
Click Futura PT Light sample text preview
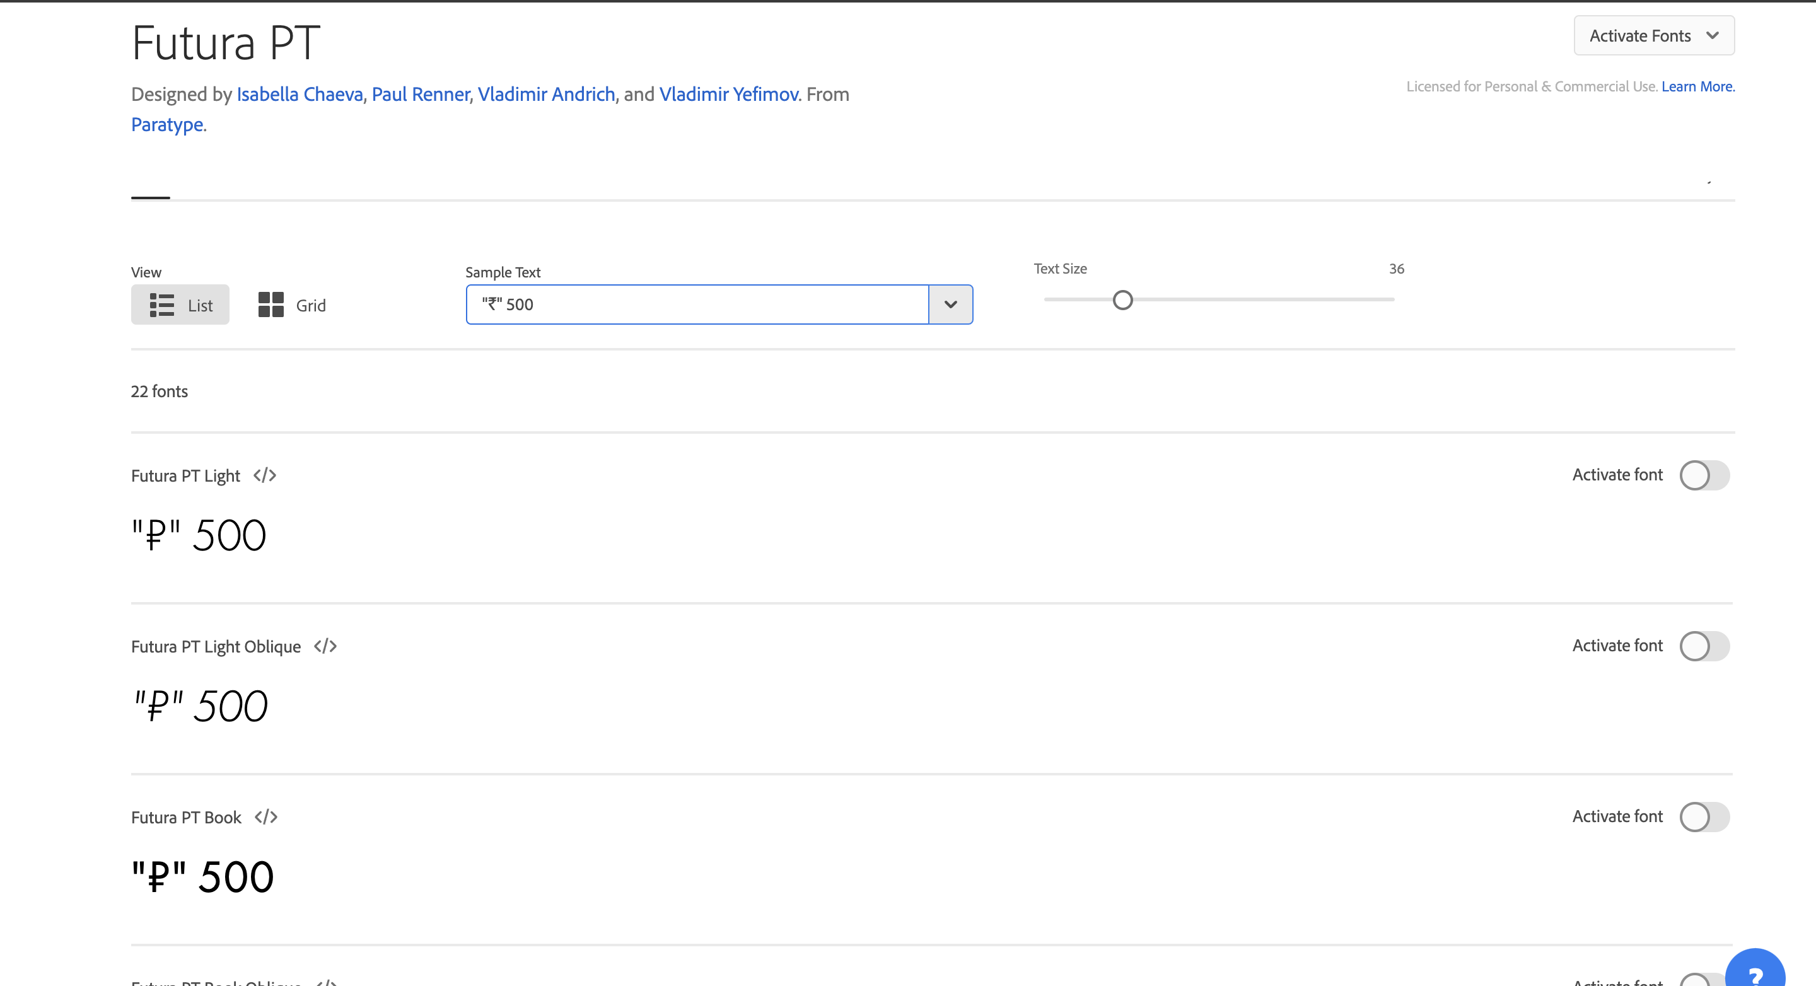coord(199,535)
